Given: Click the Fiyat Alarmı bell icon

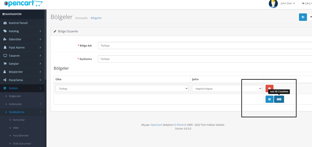Looking at the screenshot, I should (5, 48).
